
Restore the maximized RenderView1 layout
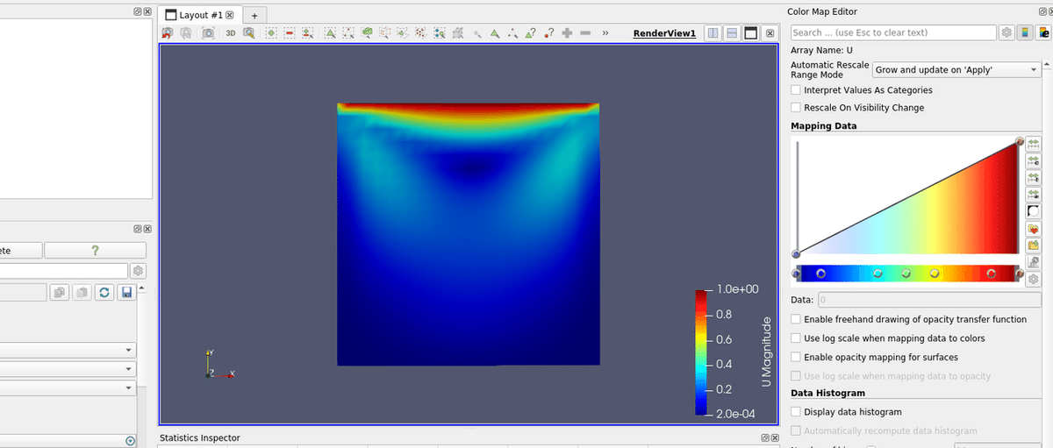[751, 32]
